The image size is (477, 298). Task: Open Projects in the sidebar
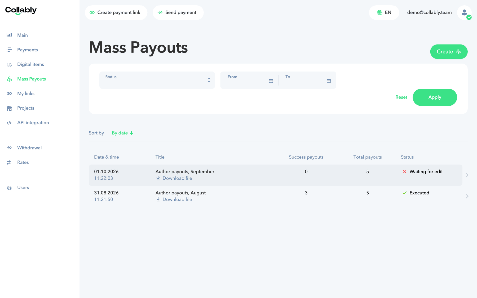pos(26,108)
